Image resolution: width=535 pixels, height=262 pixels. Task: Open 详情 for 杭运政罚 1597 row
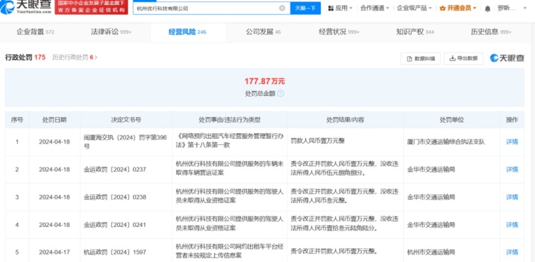512,252
